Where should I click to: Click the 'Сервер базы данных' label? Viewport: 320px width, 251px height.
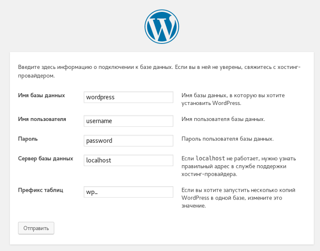click(x=45, y=158)
